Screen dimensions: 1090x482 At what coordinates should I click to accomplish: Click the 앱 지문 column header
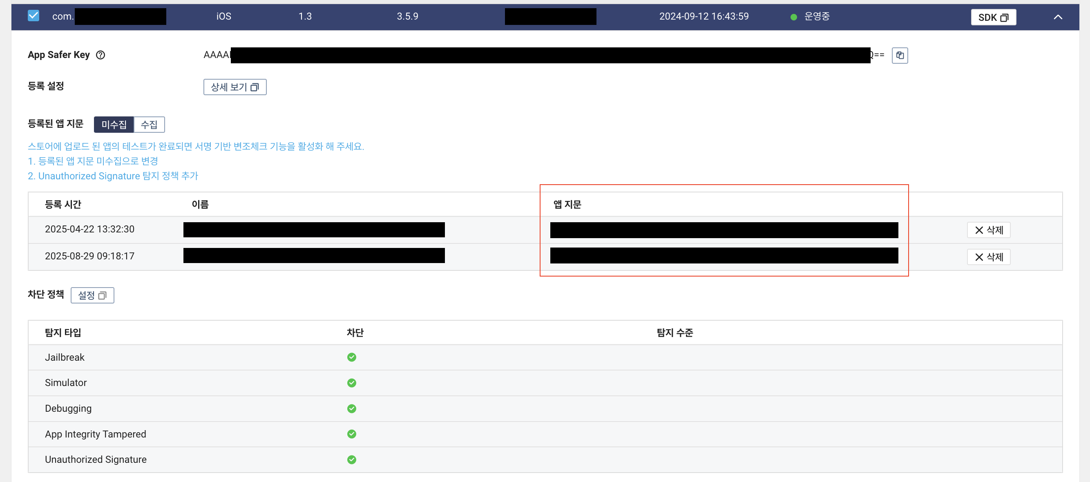click(x=567, y=205)
